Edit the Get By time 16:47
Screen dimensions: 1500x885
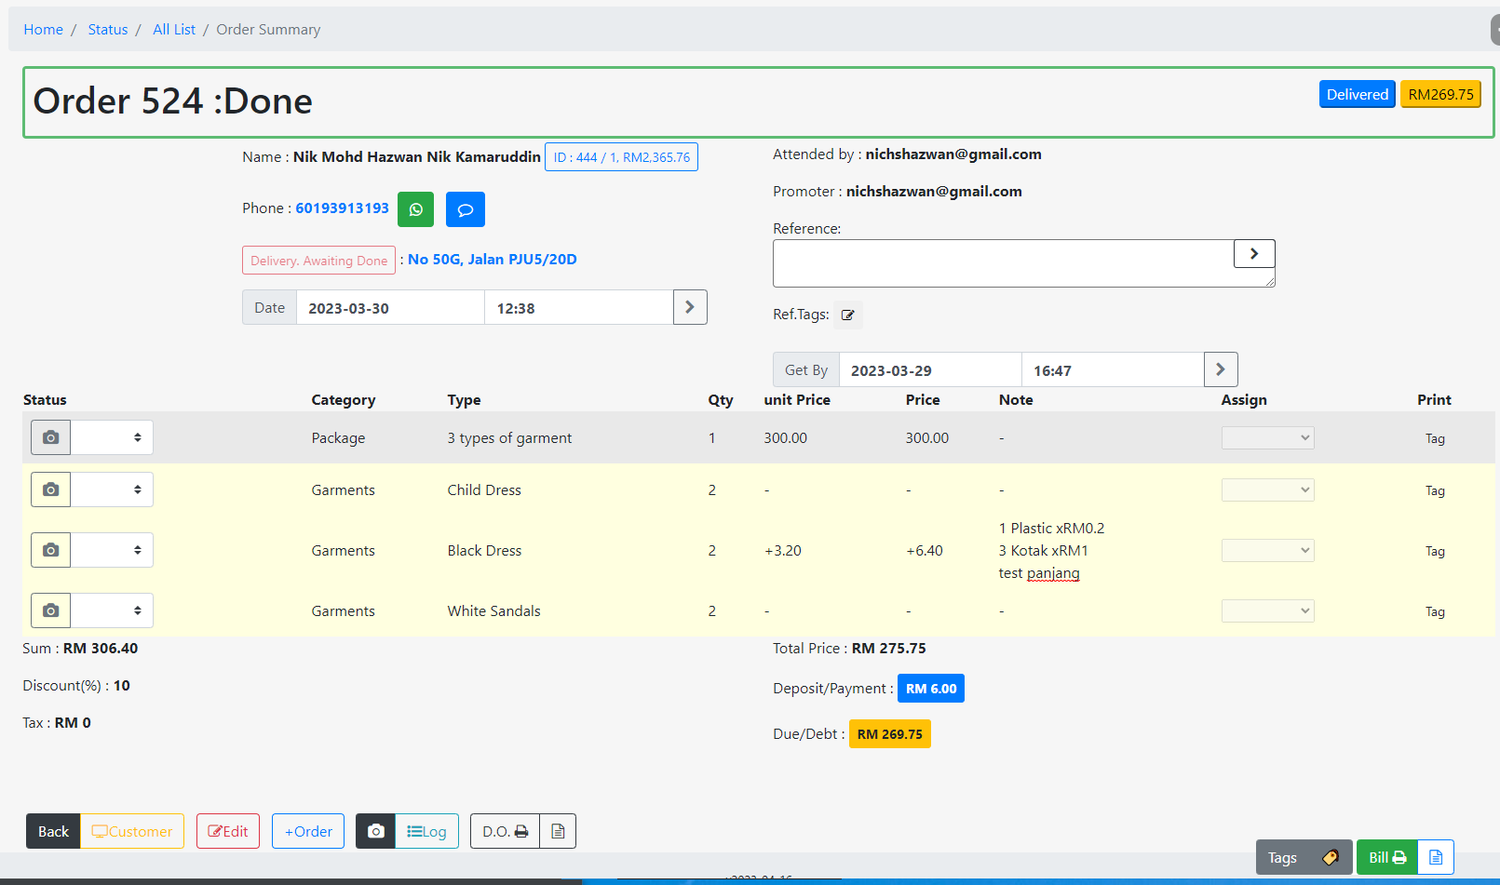click(1113, 369)
